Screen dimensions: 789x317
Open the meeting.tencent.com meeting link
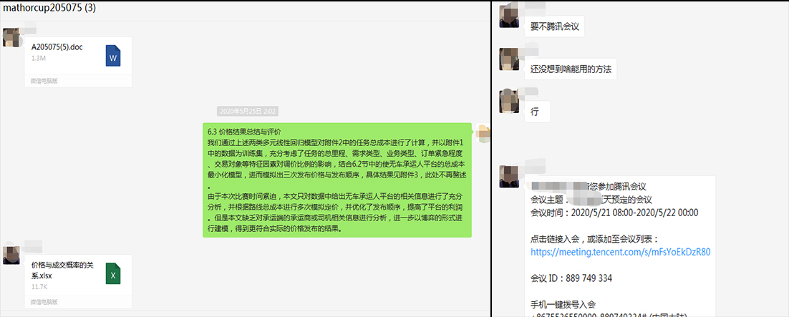621,252
